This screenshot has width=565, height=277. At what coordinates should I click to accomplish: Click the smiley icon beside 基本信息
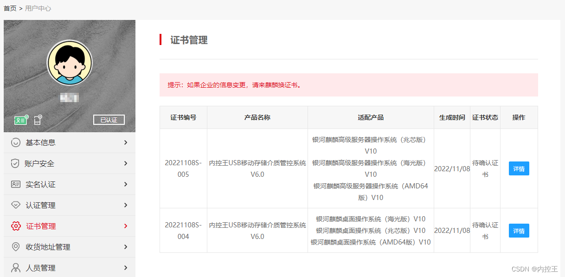click(16, 142)
